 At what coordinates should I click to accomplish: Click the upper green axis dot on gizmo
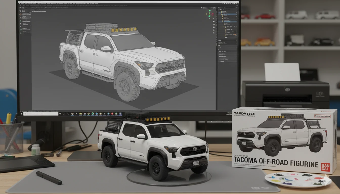[210, 10]
